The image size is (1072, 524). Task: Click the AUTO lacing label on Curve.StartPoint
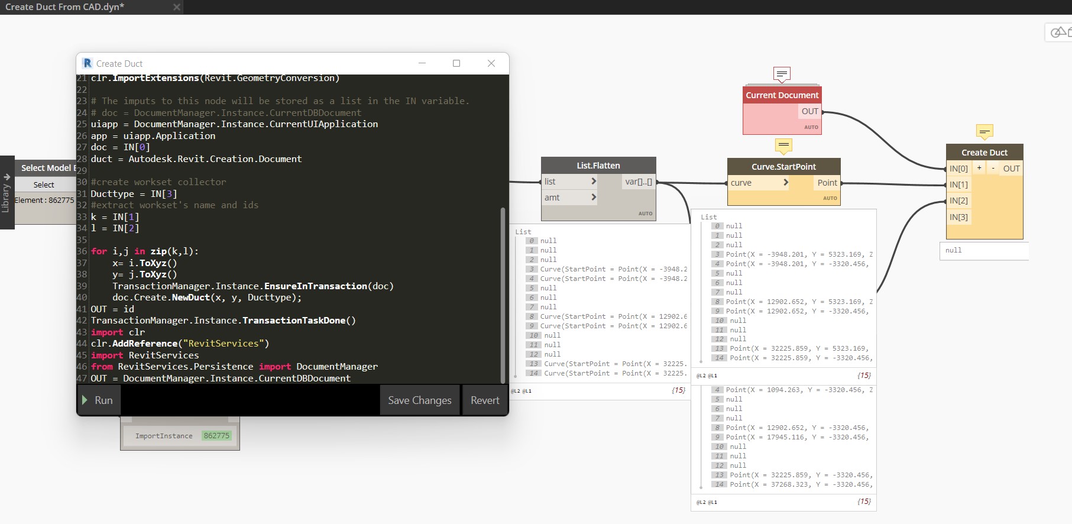(830, 198)
